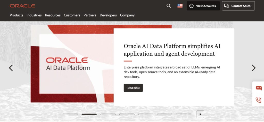The height and width of the screenshot is (122, 264).
Task: Click the Oracle logo in header
Action: coord(22,6)
